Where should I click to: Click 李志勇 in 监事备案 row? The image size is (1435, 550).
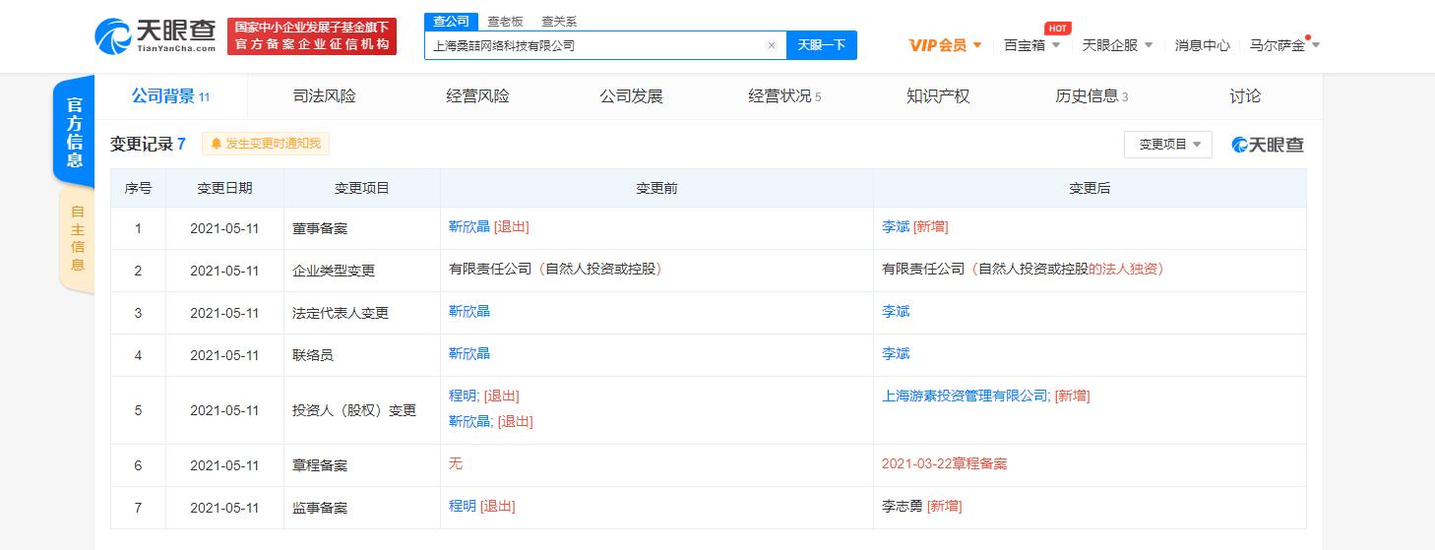(903, 507)
